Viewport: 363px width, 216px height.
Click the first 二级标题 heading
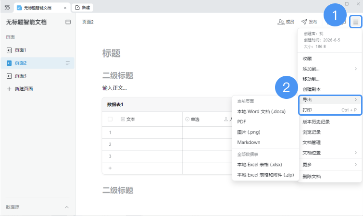(118, 75)
